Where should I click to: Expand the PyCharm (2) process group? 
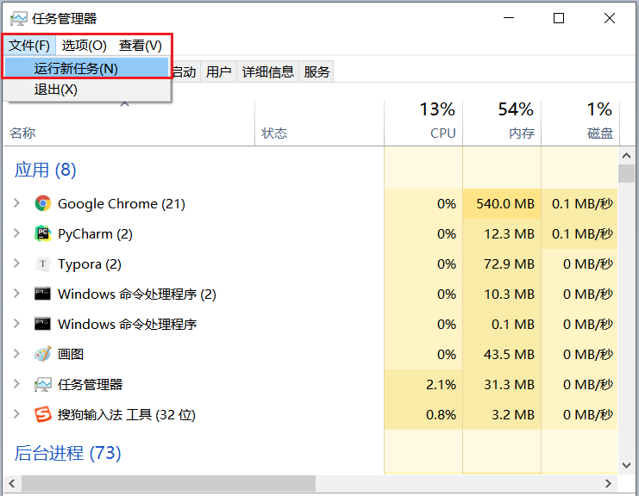click(16, 233)
